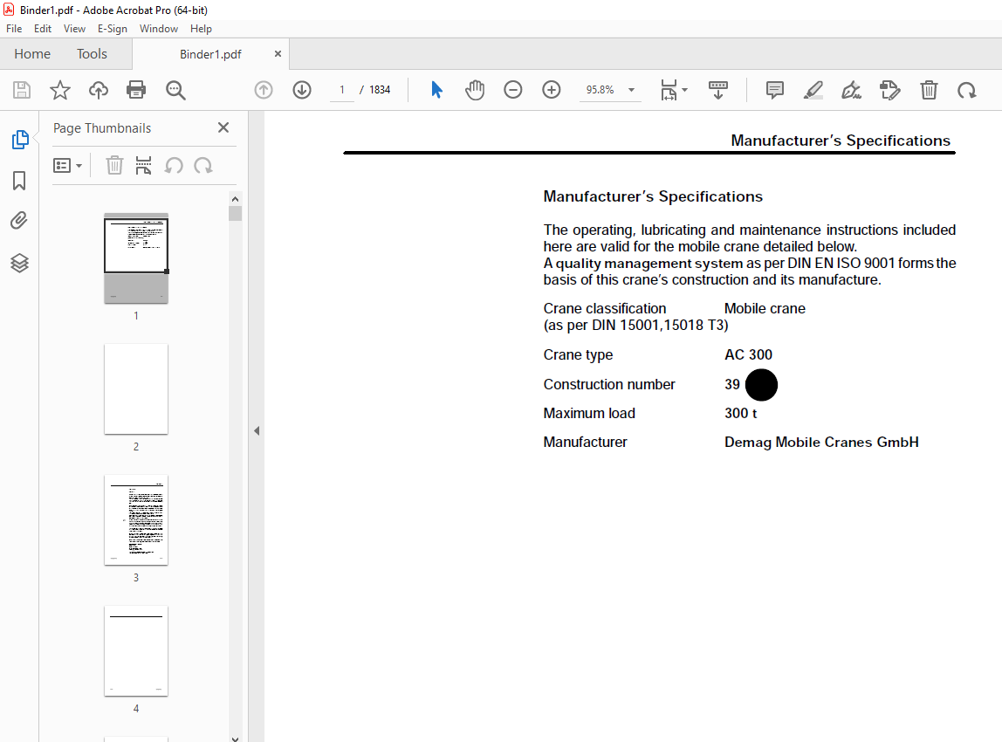Insert page break scissors in thumbnails panel
Image resolution: width=1002 pixels, height=742 pixels.
[x=144, y=166]
